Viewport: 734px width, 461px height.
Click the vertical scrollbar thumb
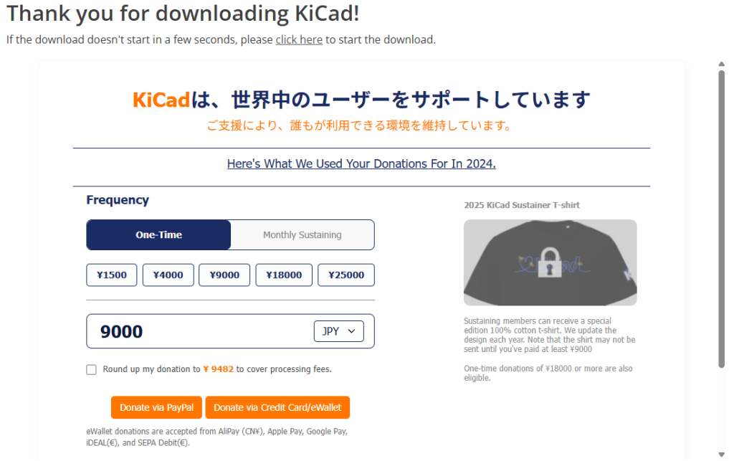coord(721,219)
